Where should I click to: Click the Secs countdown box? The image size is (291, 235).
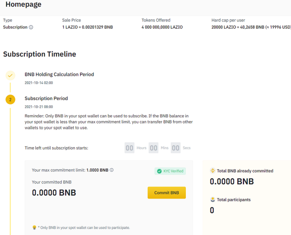[x=176, y=148]
